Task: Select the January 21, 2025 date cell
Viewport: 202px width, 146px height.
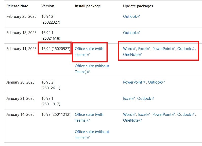Action: tap(20, 99)
